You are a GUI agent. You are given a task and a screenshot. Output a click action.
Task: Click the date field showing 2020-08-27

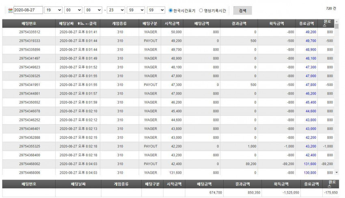pos(28,10)
